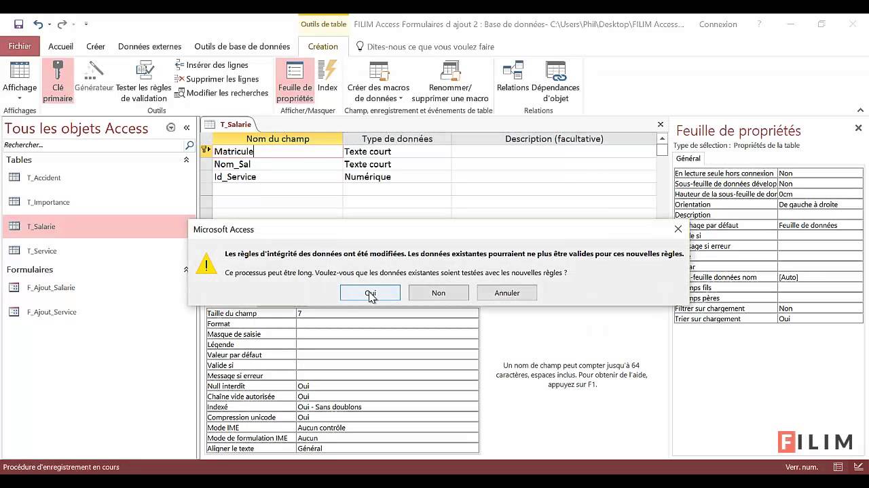Click Renommer/supprimer une macro
Screen dimensions: 869x488
[x=450, y=81]
